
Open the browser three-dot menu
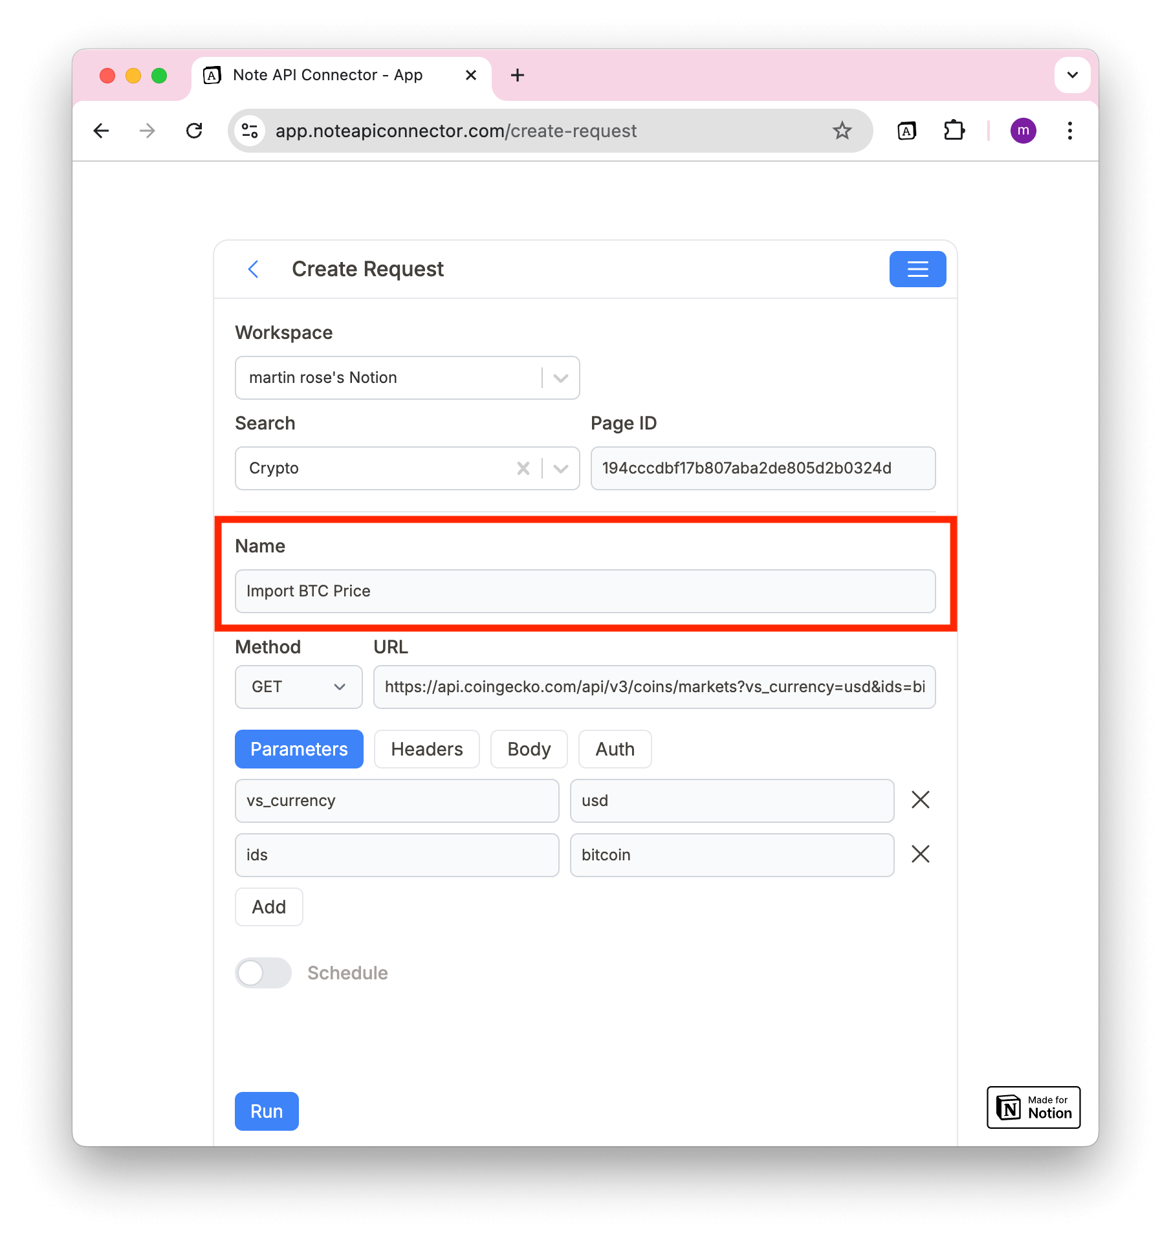click(x=1070, y=131)
